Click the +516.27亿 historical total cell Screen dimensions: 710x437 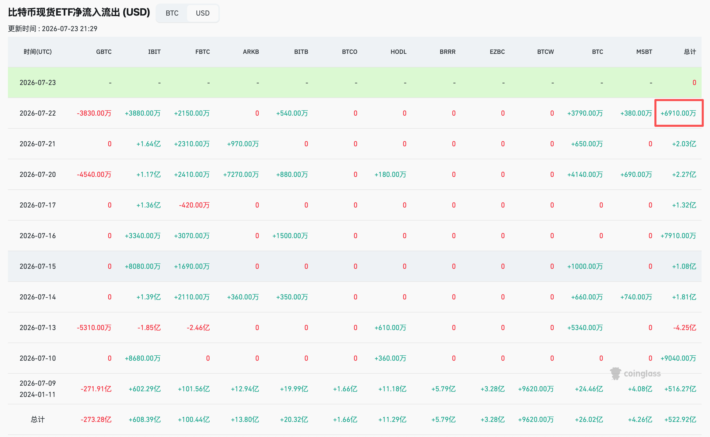point(680,389)
